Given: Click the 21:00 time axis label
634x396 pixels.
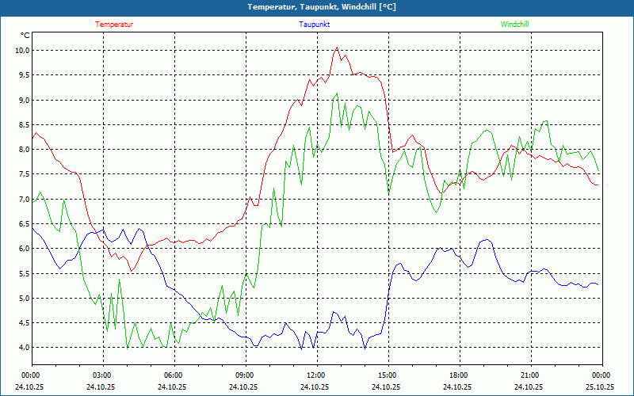Looking at the screenshot, I should (x=530, y=375).
